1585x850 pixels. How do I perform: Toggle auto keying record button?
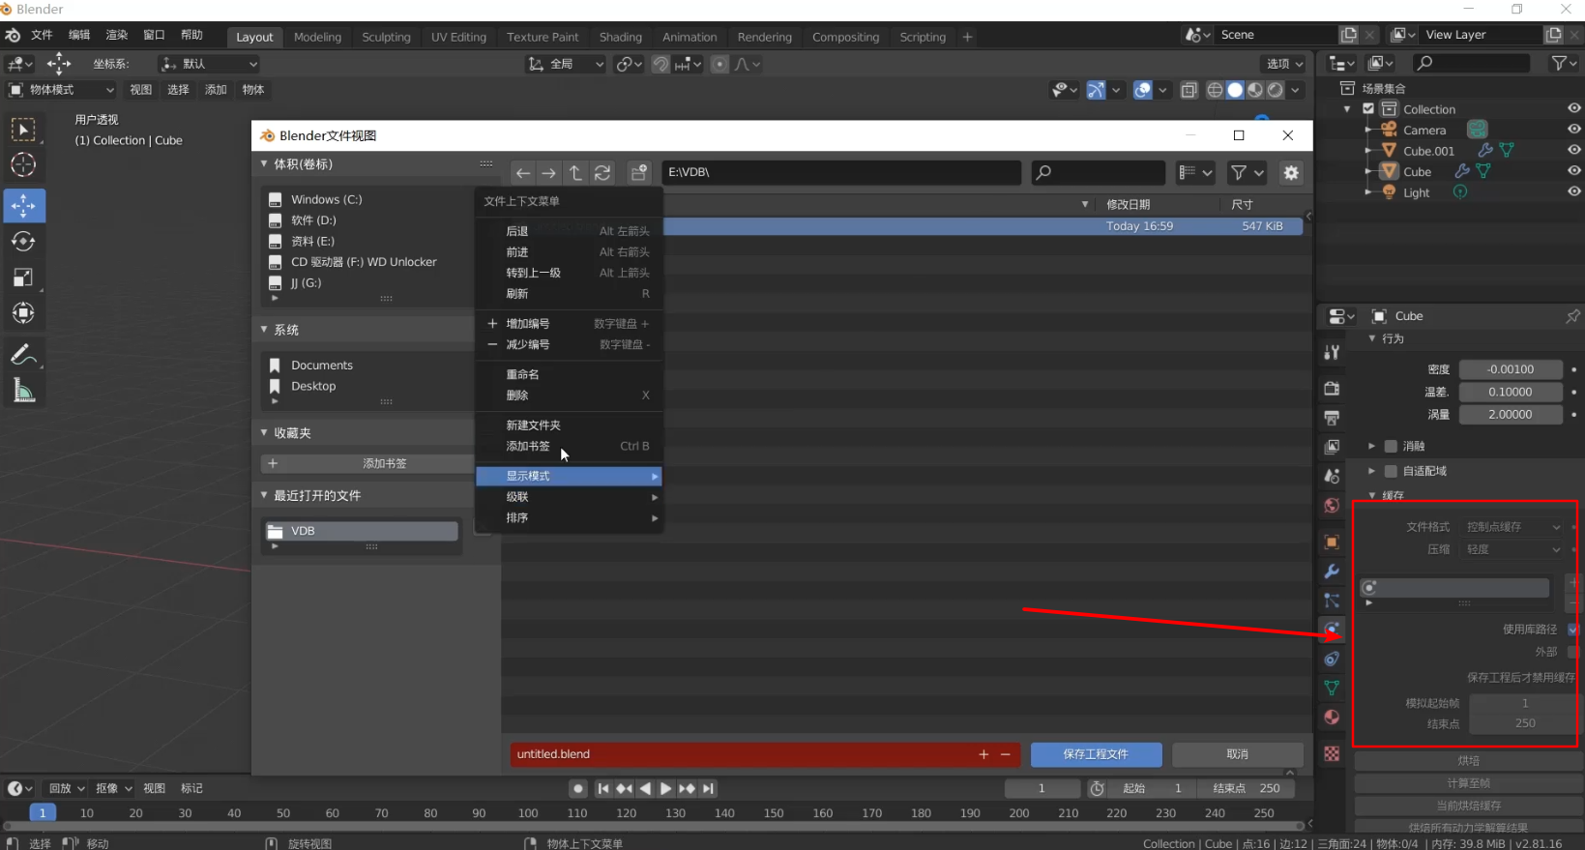(x=578, y=789)
